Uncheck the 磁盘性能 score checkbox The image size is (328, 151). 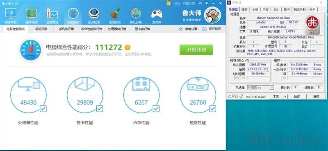click(x=213, y=108)
